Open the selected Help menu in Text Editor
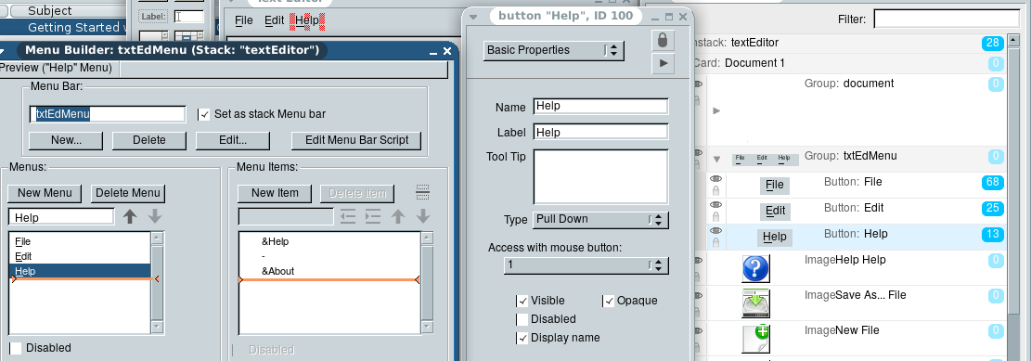1031x361 pixels. 307,20
